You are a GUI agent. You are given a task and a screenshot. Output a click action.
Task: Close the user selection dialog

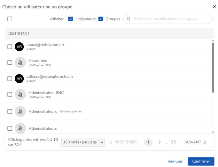point(214,6)
